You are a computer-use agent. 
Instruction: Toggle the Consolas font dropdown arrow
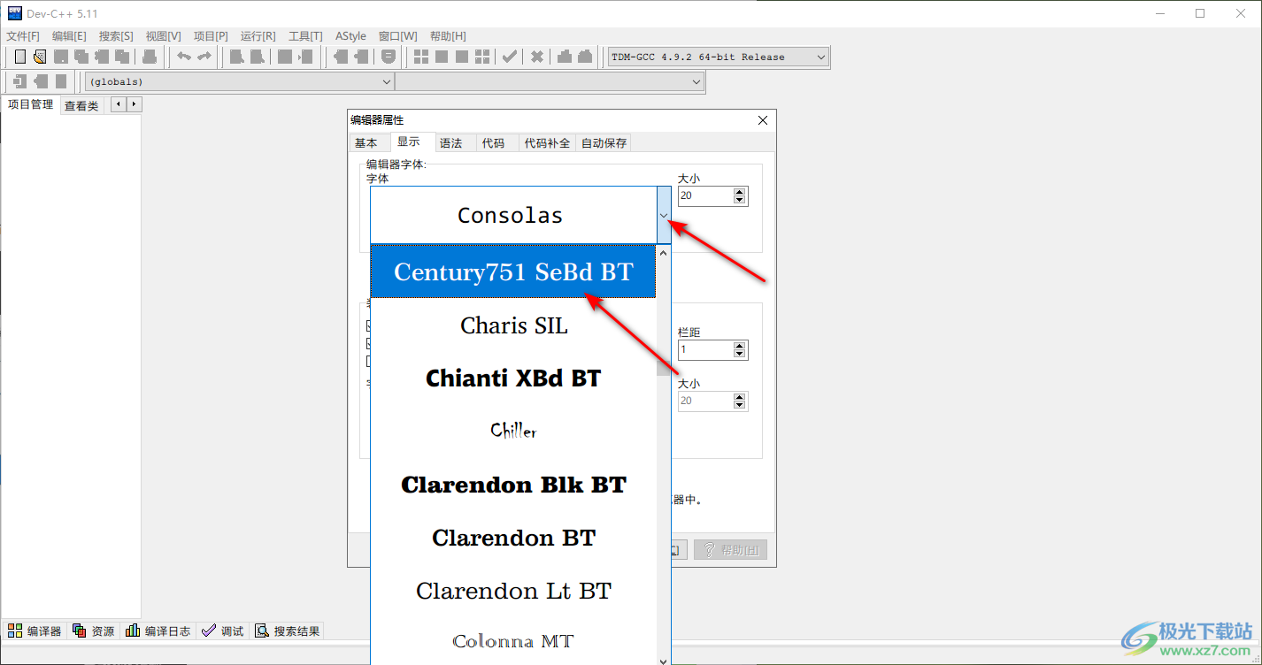click(664, 215)
